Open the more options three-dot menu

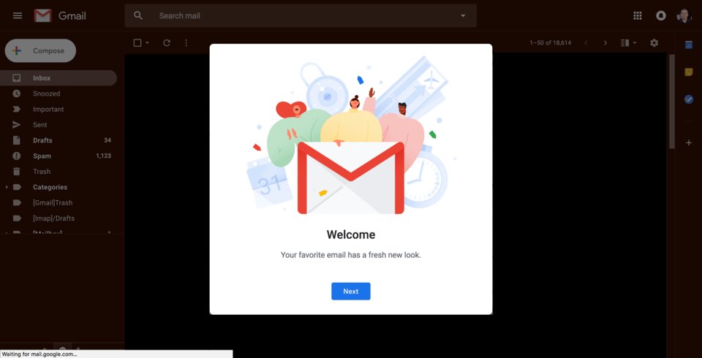pyautogui.click(x=186, y=43)
